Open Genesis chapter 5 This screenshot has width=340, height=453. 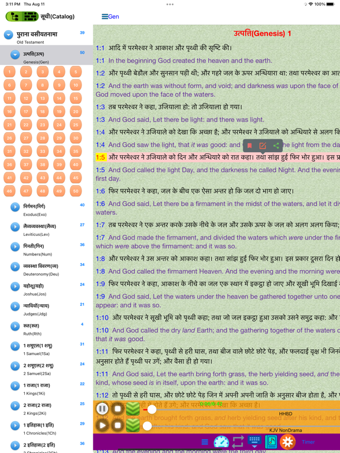tap(76, 72)
